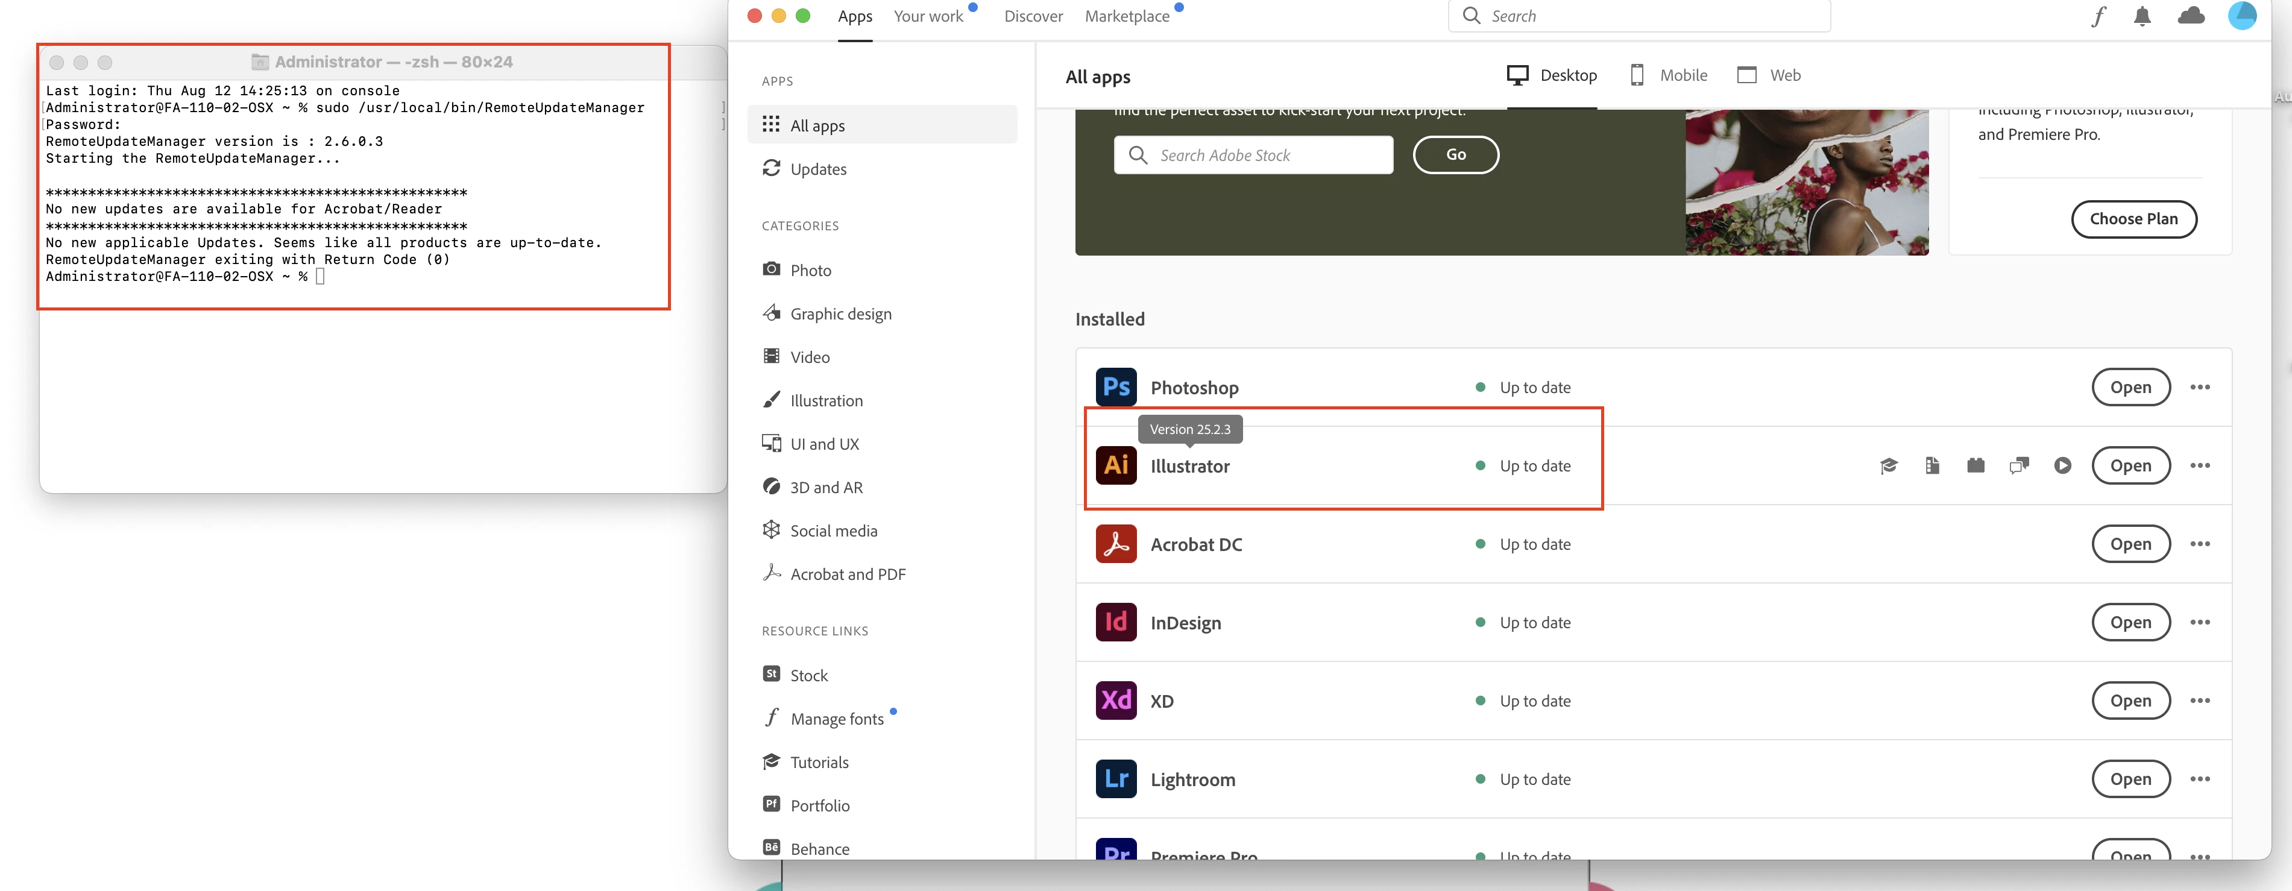Expand more options for InDesign
The width and height of the screenshot is (2292, 891).
[2200, 622]
